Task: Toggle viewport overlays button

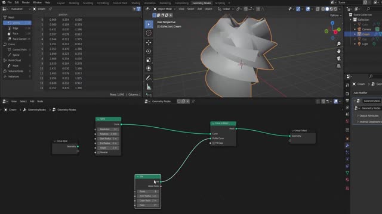Action: click(308, 9)
